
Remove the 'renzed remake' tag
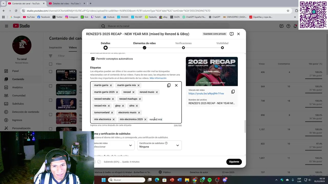[113, 99]
